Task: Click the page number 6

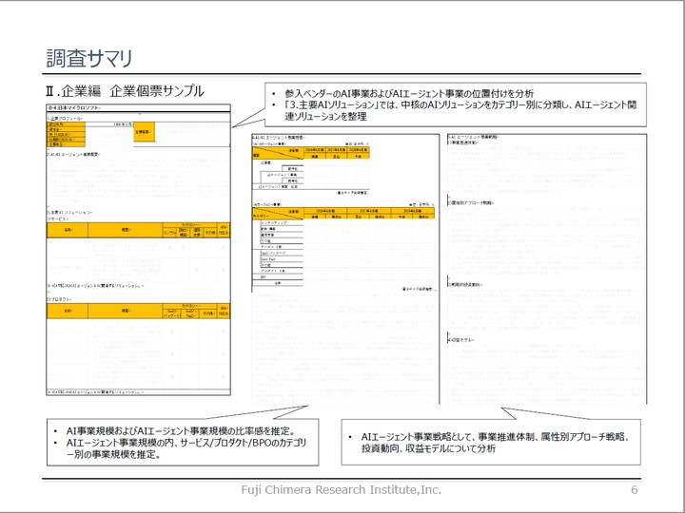Action: 635,490
